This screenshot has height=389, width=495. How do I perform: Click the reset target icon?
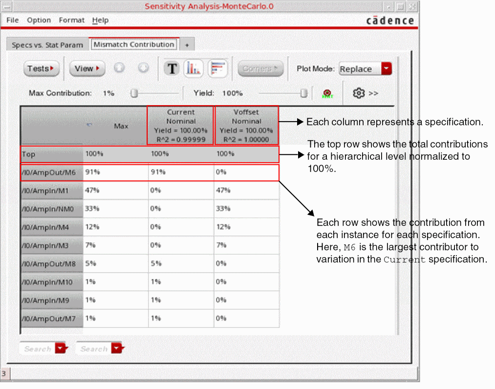pyautogui.click(x=327, y=93)
